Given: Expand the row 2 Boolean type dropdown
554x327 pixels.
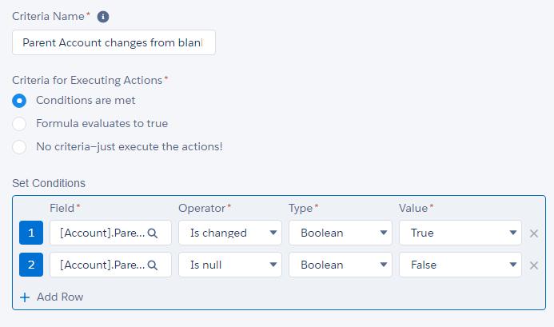Looking at the screenshot, I should click(x=341, y=265).
